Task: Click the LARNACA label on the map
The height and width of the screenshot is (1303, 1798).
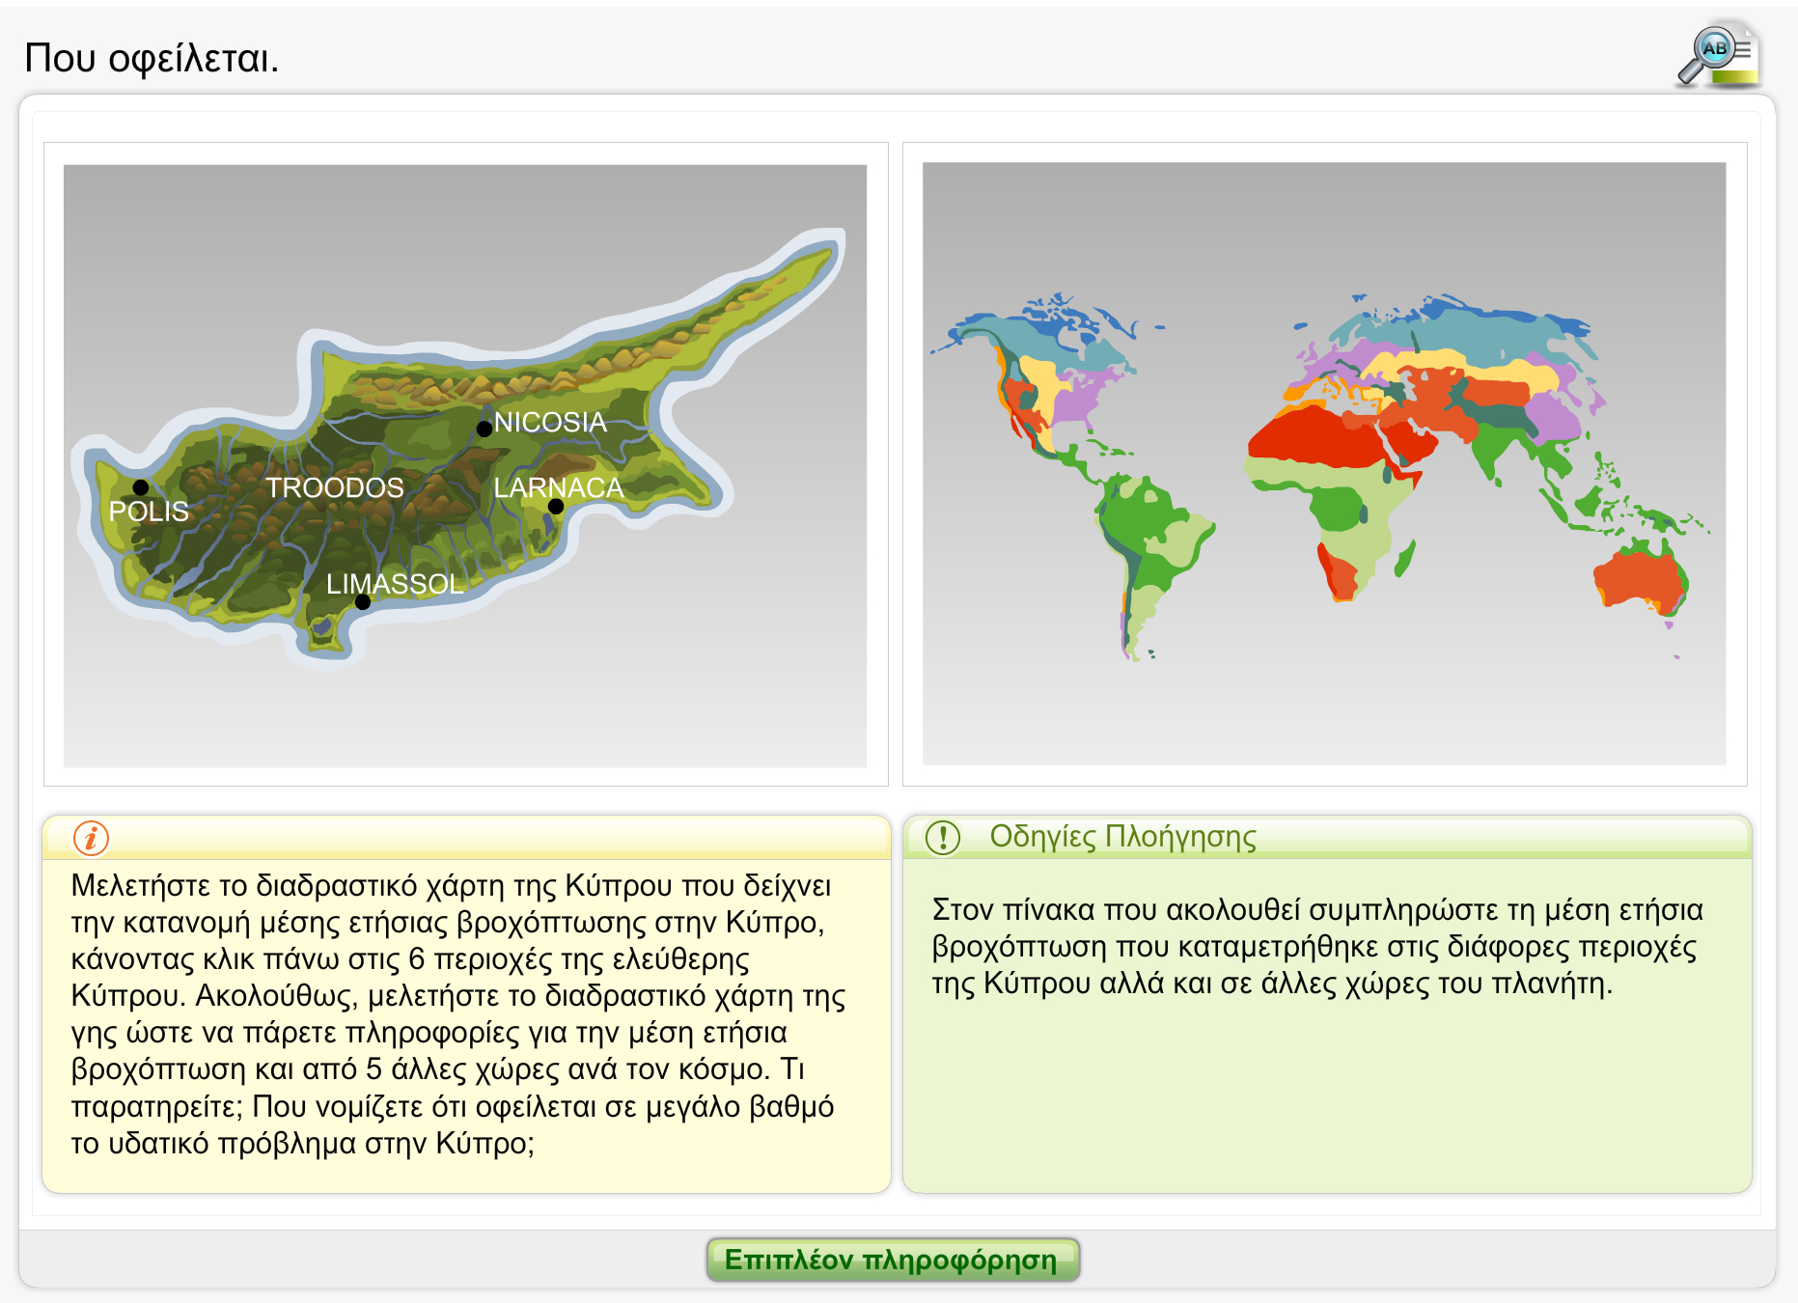Action: 559,487
